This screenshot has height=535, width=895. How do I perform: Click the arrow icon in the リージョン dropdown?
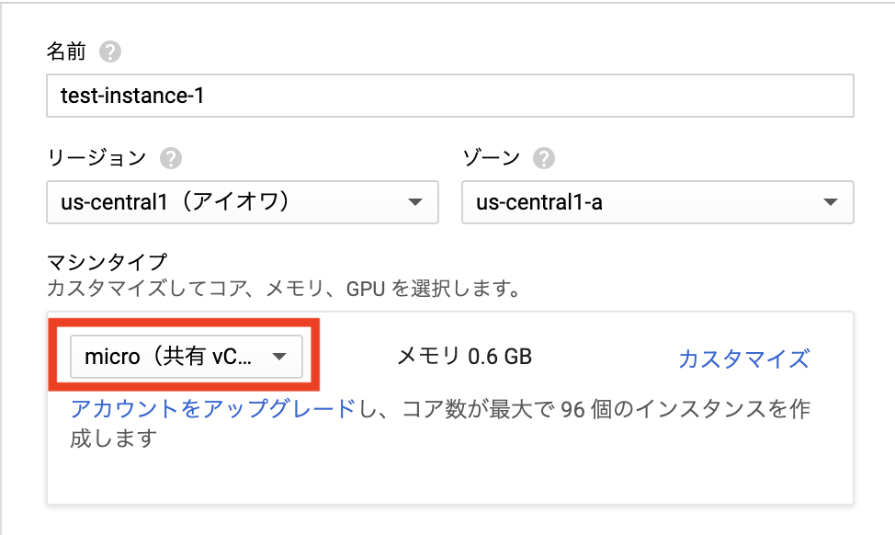414,202
